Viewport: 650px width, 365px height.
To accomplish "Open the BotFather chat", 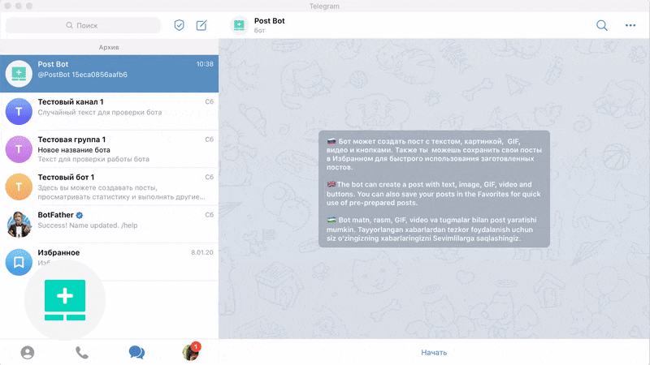I will [109, 225].
